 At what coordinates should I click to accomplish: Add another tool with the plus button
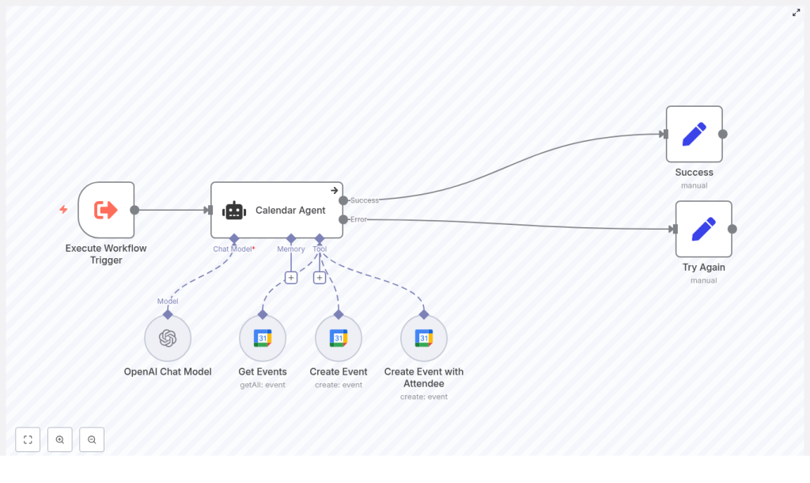[x=320, y=277]
